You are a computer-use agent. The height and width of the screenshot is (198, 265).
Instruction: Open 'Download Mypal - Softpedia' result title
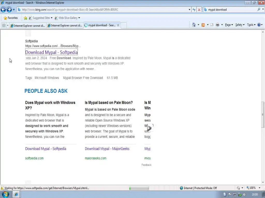(x=51, y=52)
